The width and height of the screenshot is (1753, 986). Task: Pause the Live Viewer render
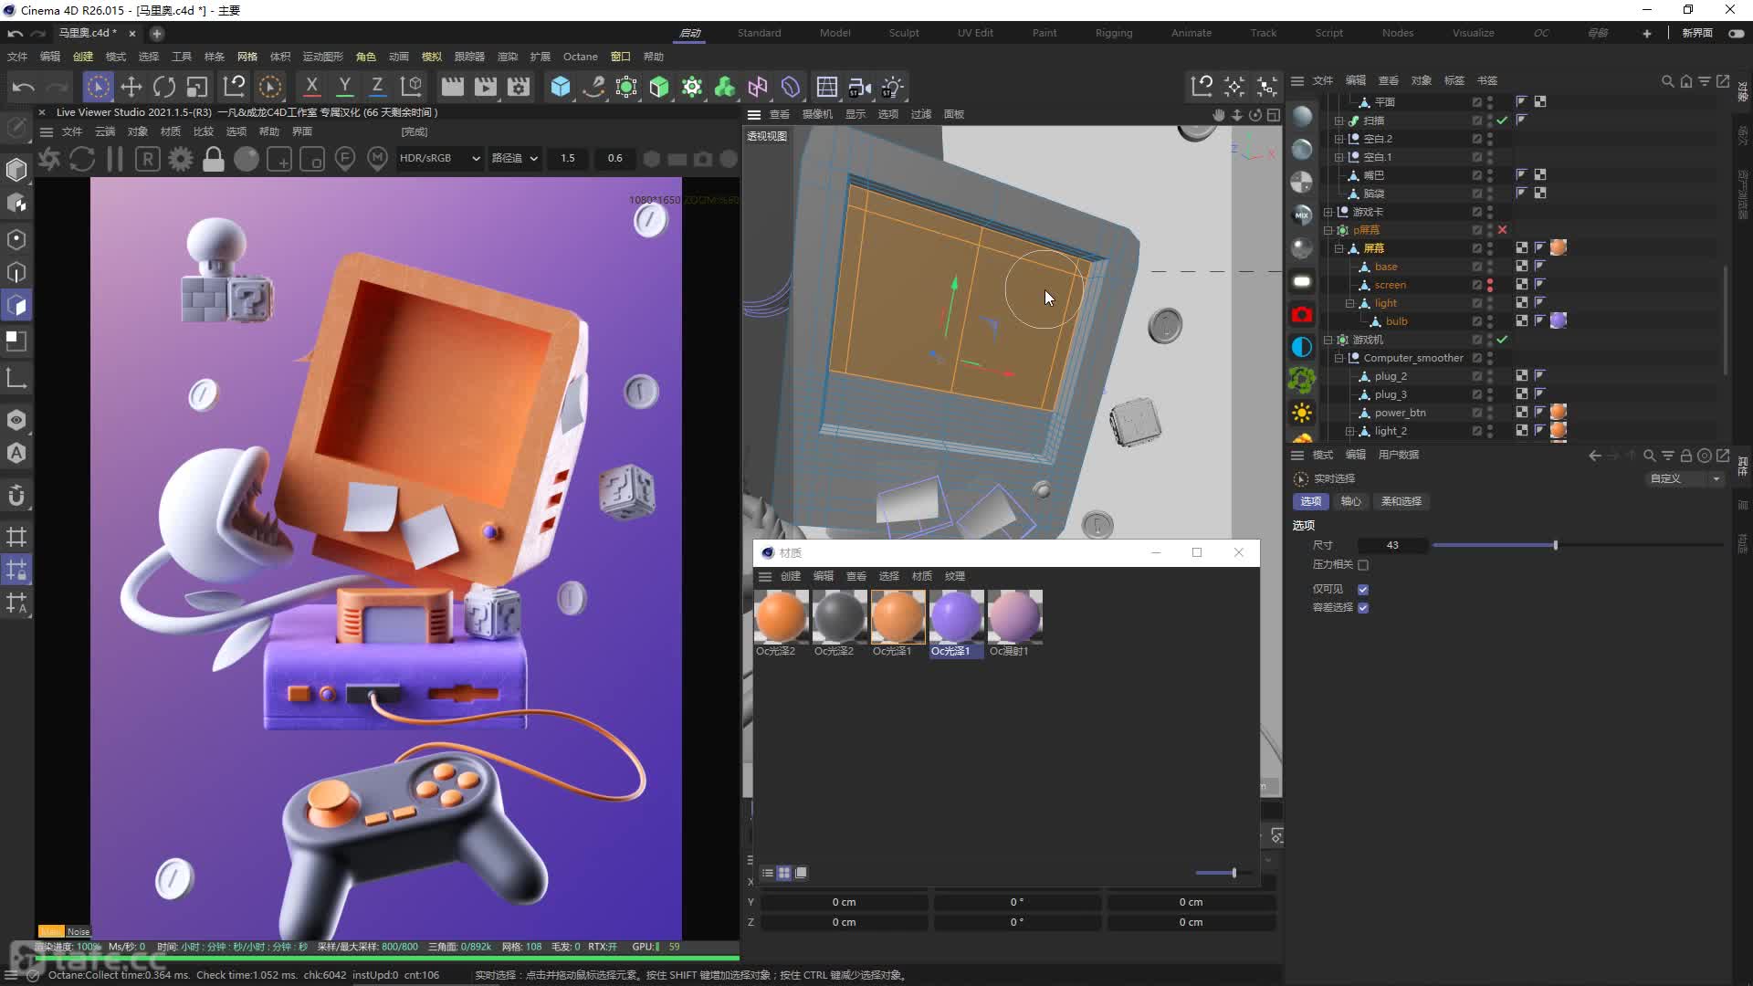tap(115, 159)
